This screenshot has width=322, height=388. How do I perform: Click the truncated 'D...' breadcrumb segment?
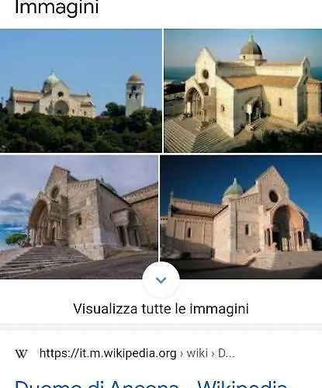tap(227, 353)
